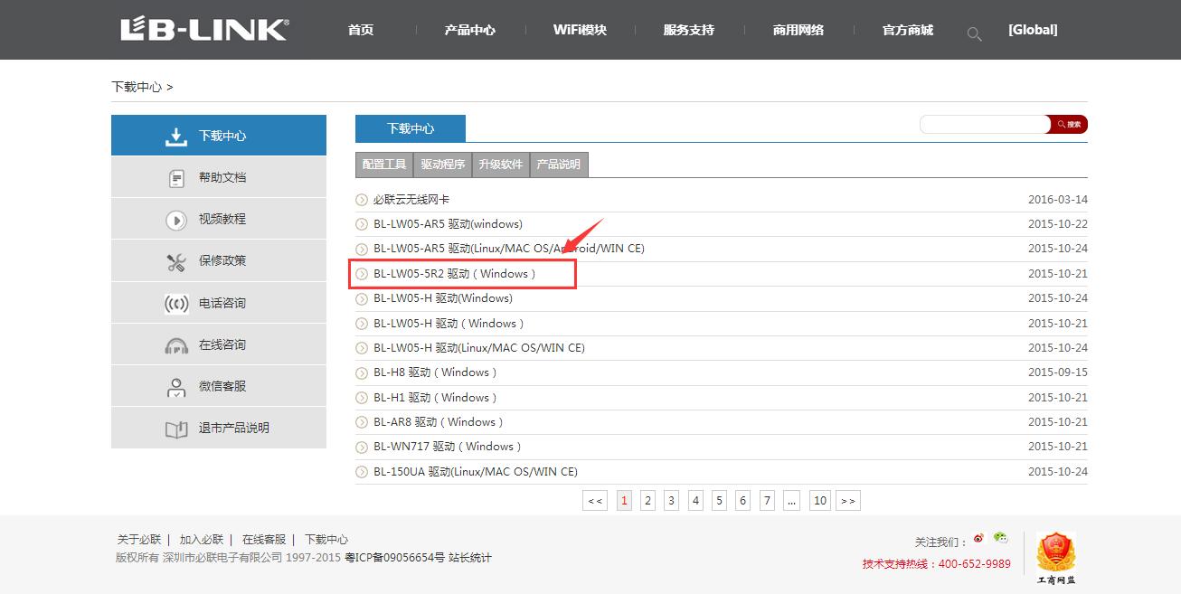
Task: Open the Weibo icon next to 关注我们
Action: [x=978, y=539]
